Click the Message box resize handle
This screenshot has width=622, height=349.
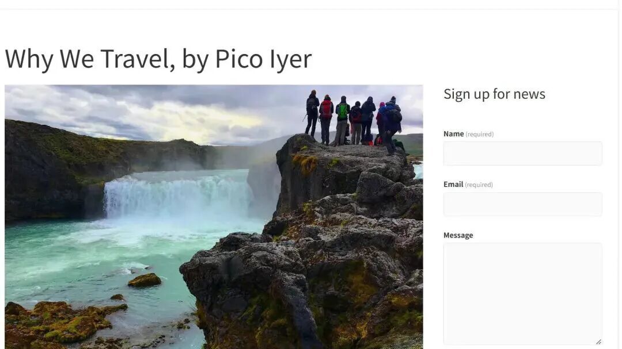coord(598,342)
